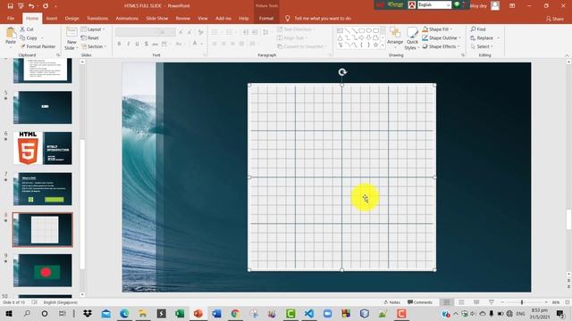Viewport: 572px width, 321px height.
Task: Open the Slide Show tab
Action: coord(157,18)
